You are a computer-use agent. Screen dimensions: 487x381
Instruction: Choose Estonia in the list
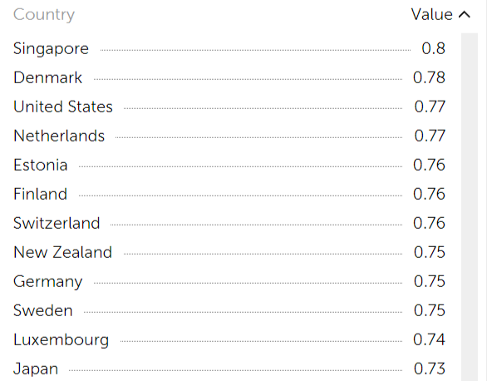[x=229, y=165]
